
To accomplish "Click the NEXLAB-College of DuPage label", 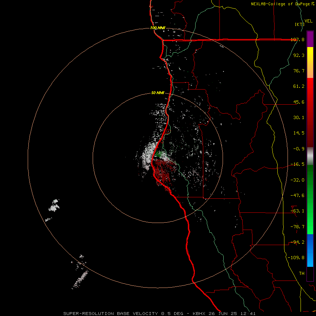I will pos(282,4).
